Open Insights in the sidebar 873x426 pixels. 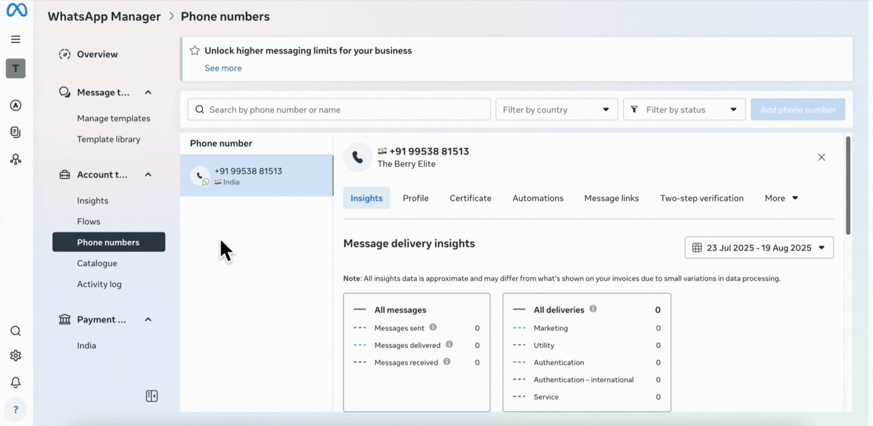point(93,201)
